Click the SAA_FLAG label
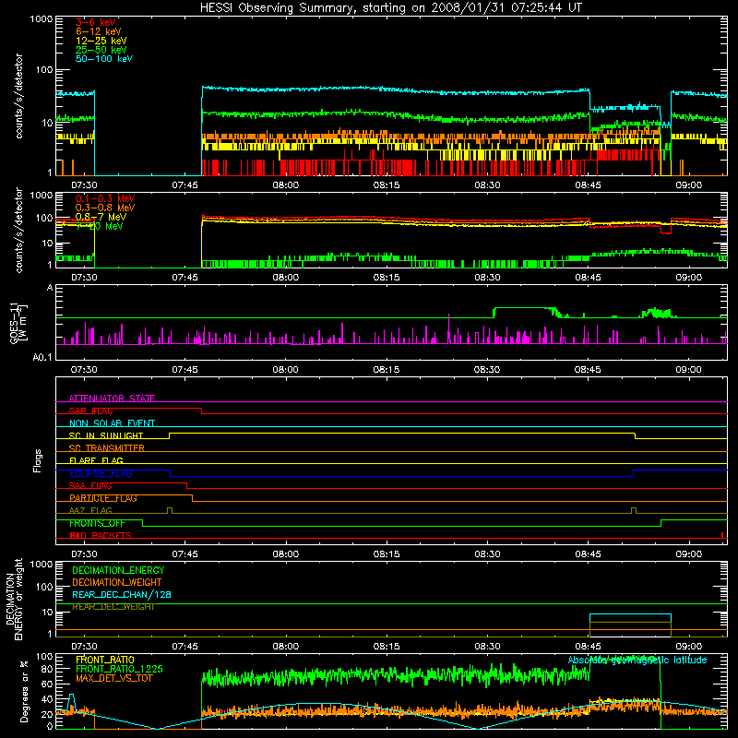 [90, 485]
